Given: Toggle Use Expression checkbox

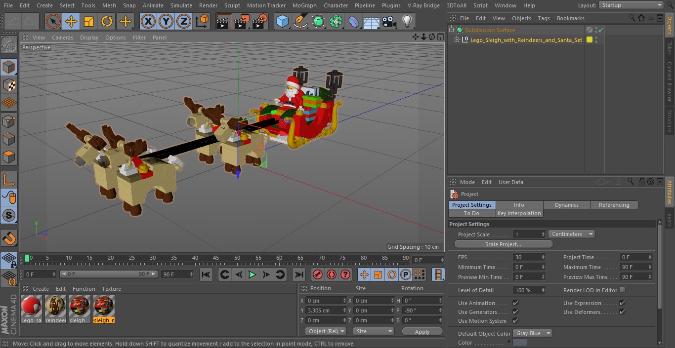Looking at the screenshot, I should click(x=622, y=303).
